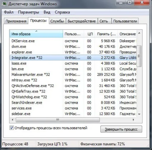The height and width of the screenshot is (150, 152).
Task: Select the SearchIndexer.exe process
Action: point(73,103)
